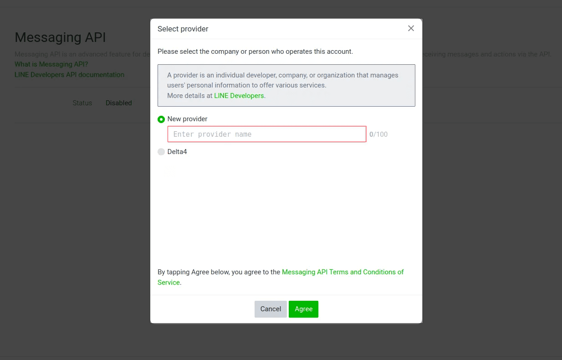Click the character counter showing 0/100
Viewport: 562px width, 360px height.
(x=378, y=134)
